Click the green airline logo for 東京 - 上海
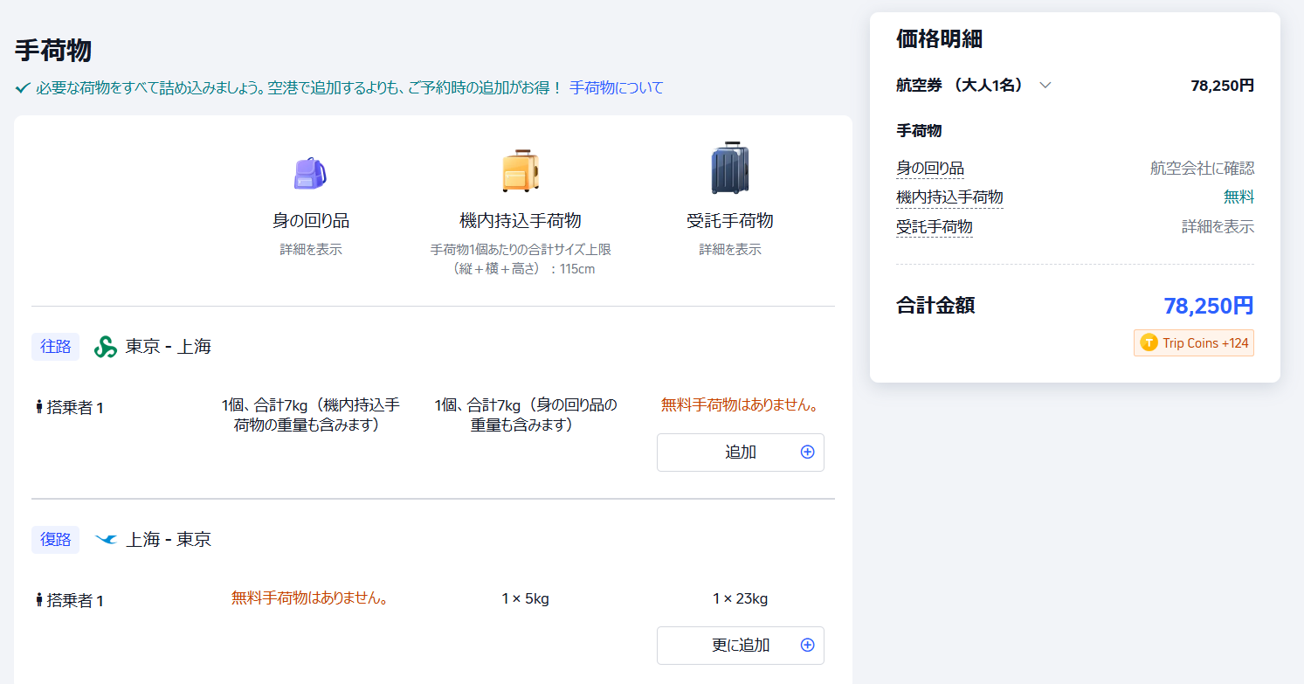The width and height of the screenshot is (1304, 684). click(106, 347)
